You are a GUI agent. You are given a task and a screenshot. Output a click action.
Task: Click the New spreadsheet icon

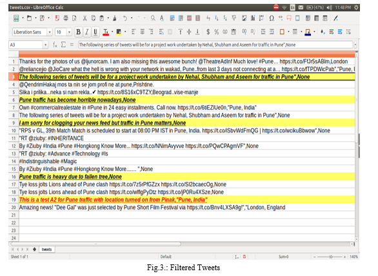pos(16,18)
